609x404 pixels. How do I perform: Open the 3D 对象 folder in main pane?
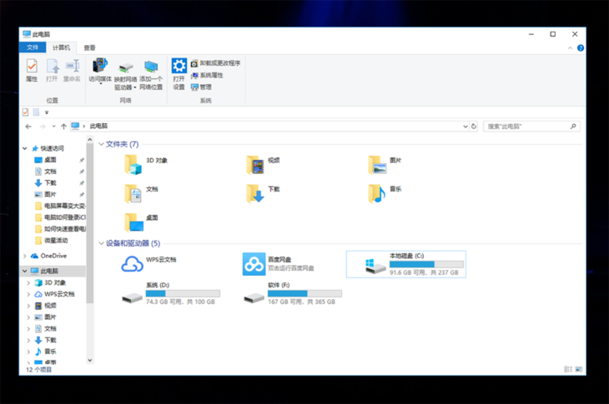pos(133,164)
